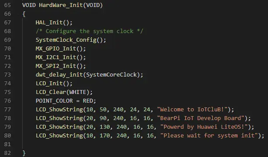Click line number 66 in the gutter
Image resolution: width=268 pixels, height=157 pixels.
pyautogui.click(x=7, y=14)
